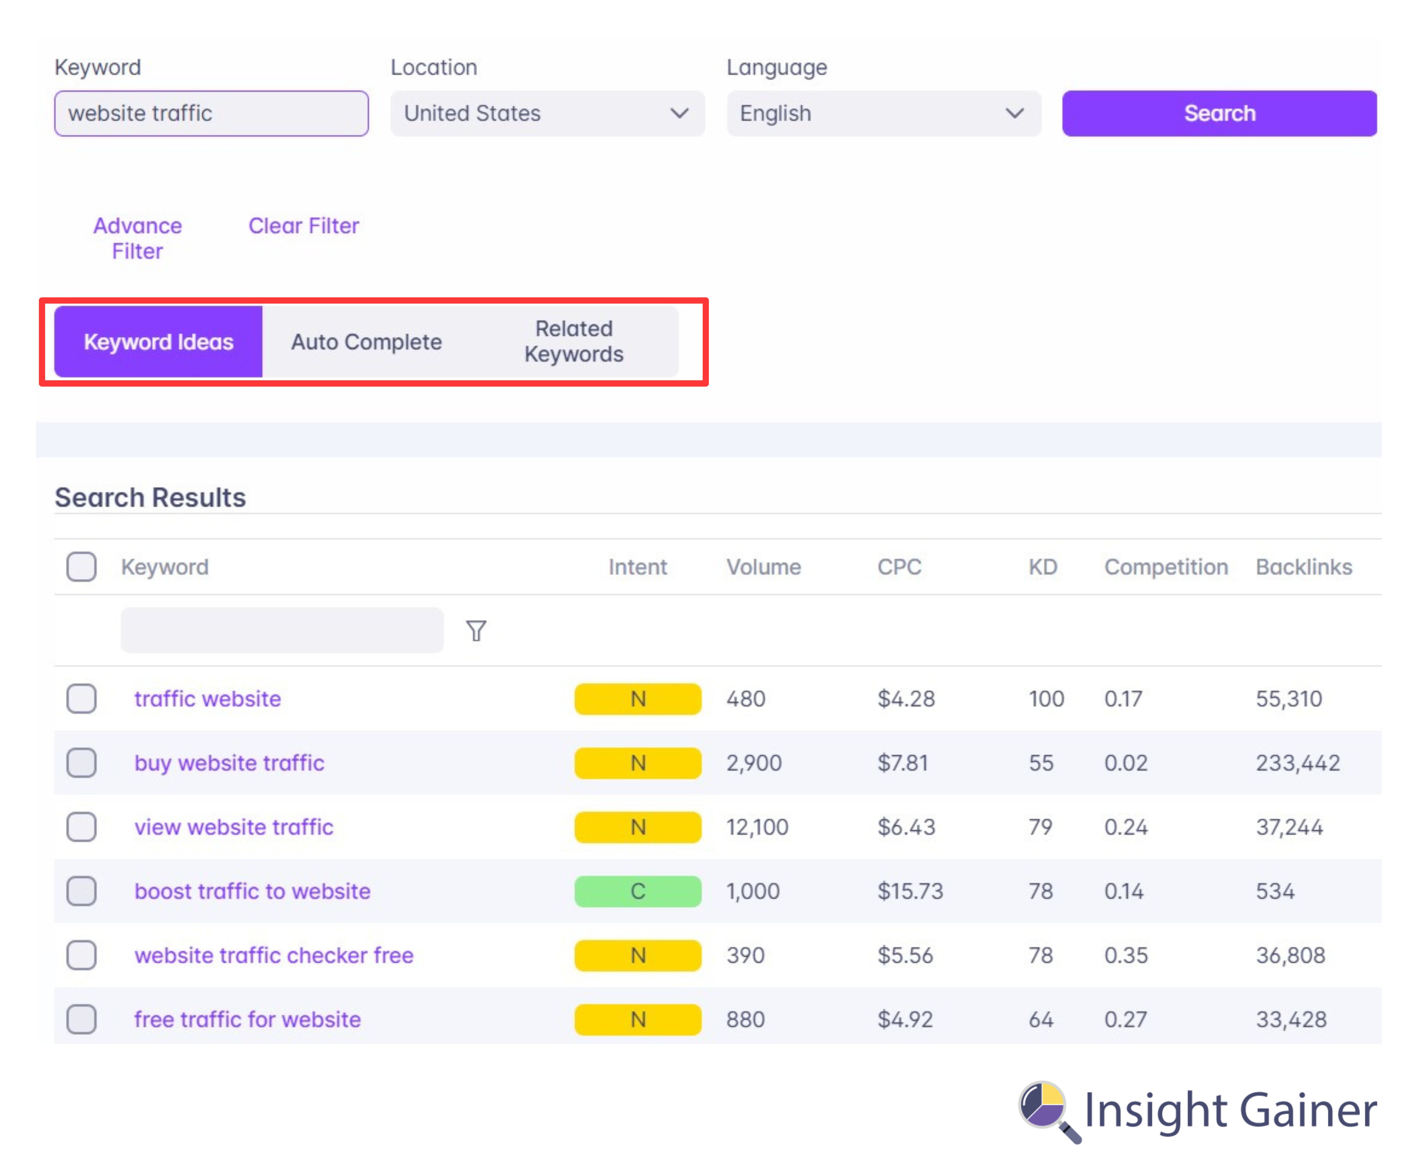Click the N badge for 'view website traffic'
Image resolution: width=1418 pixels, height=1160 pixels.
pos(638,827)
